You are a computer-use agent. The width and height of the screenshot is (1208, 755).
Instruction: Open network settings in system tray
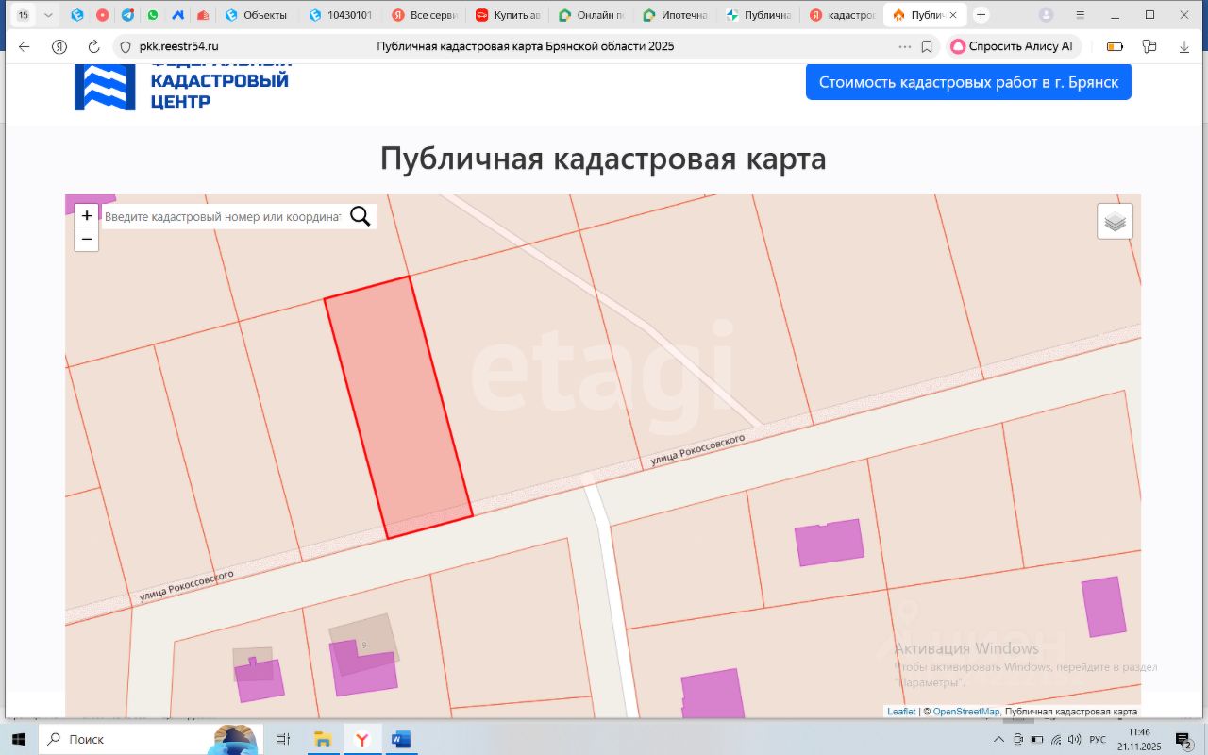pos(1056,739)
